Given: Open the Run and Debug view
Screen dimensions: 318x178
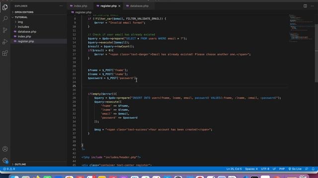Looking at the screenshot, I should [5, 42].
